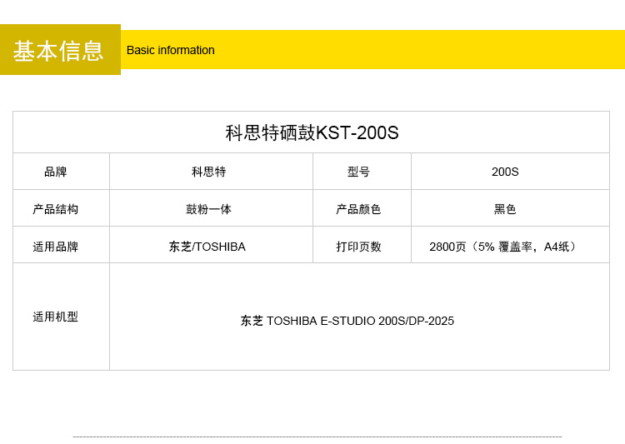Select the brand value 科思特
The image size is (625, 444).
point(208,172)
